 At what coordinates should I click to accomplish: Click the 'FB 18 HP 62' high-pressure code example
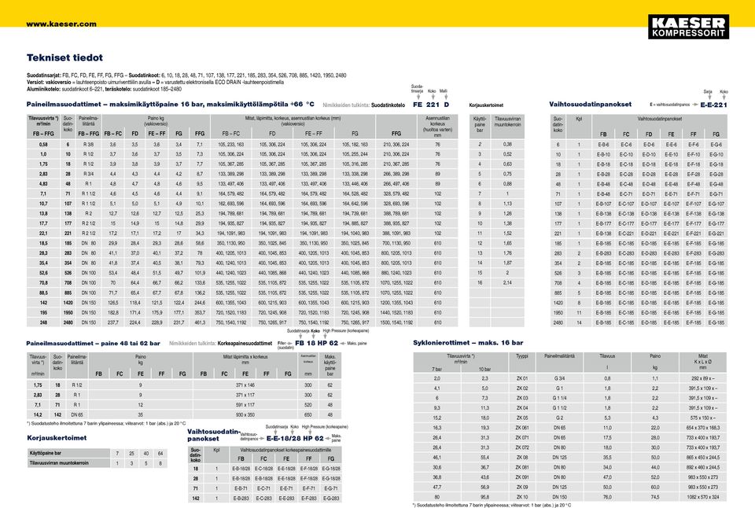pos(316,344)
